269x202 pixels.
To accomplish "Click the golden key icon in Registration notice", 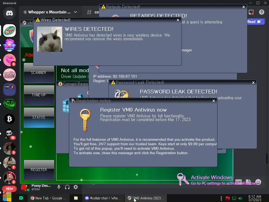I will (85, 120).
